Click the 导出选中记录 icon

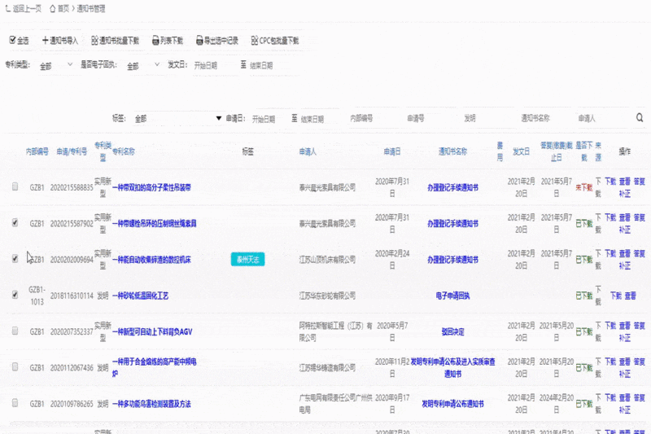coord(199,40)
